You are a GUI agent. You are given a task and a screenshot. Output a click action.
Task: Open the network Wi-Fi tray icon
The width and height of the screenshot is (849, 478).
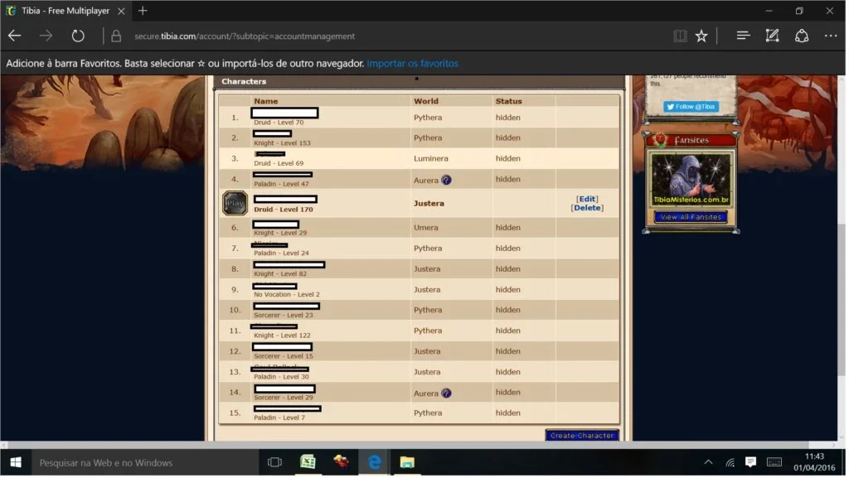pyautogui.click(x=730, y=463)
